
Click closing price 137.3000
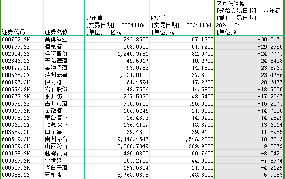click(182, 75)
